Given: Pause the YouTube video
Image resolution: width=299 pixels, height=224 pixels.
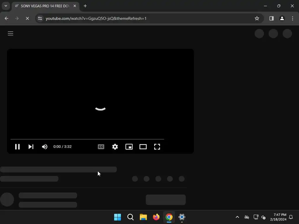Looking at the screenshot, I should tap(17, 147).
